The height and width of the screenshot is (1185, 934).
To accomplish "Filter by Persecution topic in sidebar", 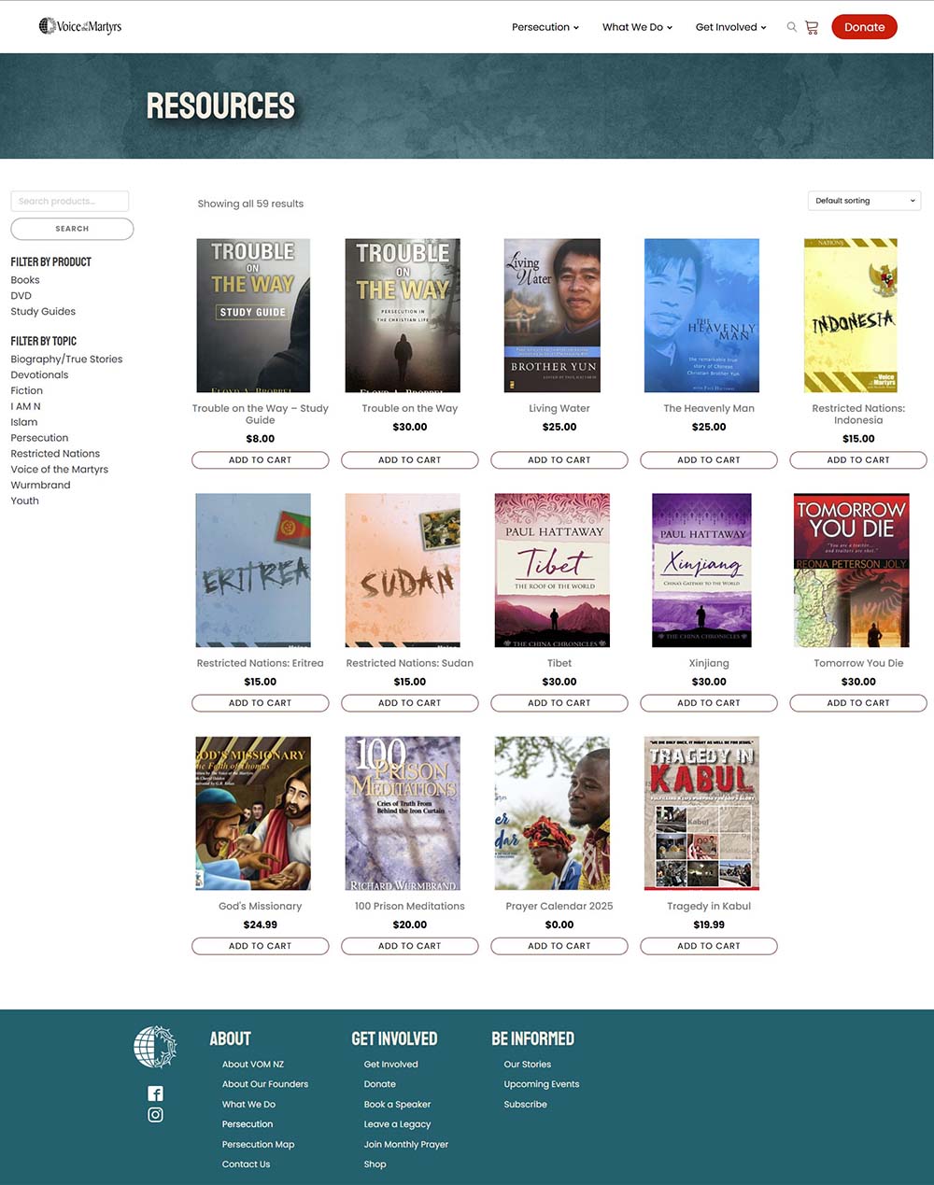I will [x=39, y=438].
